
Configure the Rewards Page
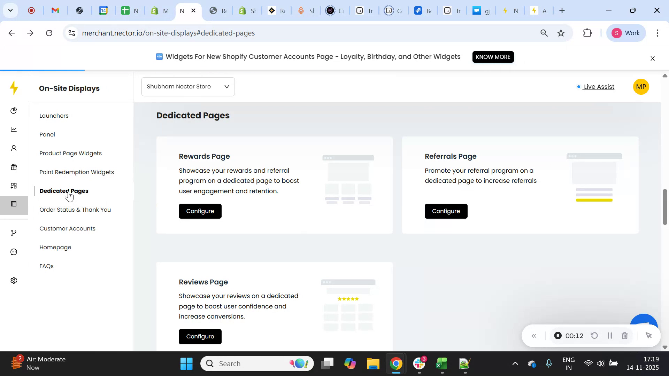coord(200,211)
